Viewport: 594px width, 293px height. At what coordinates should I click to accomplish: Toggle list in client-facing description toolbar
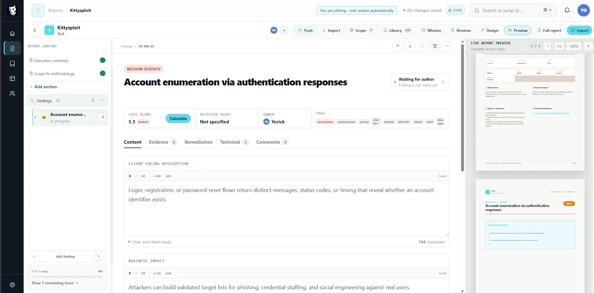pos(157,176)
